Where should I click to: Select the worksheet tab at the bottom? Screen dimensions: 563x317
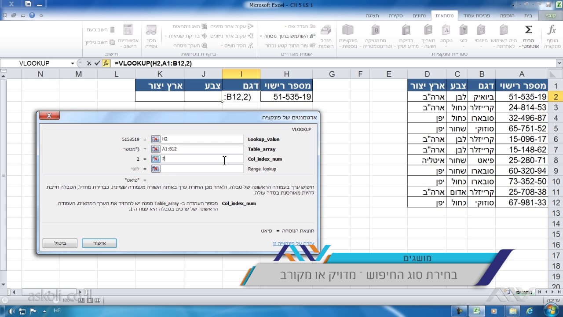523,292
